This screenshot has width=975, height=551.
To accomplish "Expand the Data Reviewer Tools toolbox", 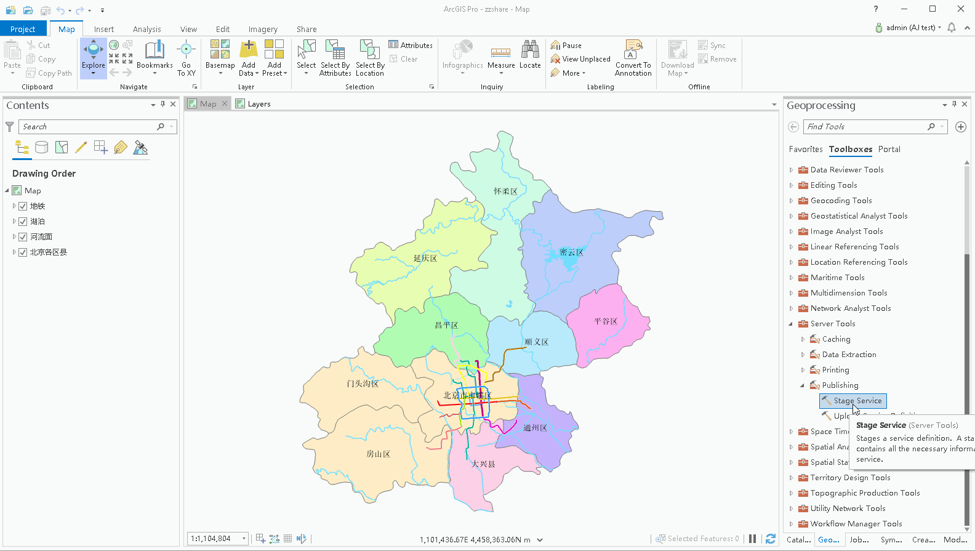I will 791,170.
